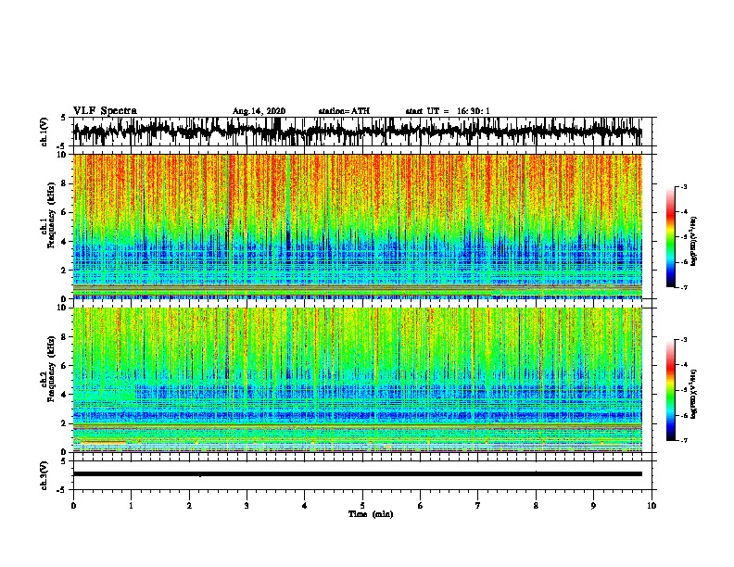The image size is (734, 567).
Task: Click the "ch.3(V)" waveform axis label
Action: 44,475
